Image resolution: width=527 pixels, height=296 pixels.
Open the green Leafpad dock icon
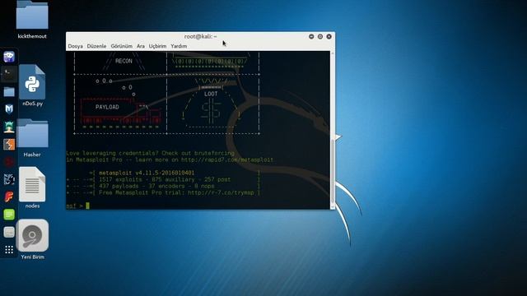9,215
